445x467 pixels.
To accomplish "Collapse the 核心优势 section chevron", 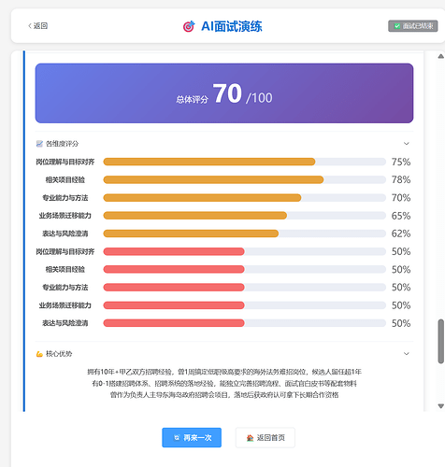I will 407,354.
